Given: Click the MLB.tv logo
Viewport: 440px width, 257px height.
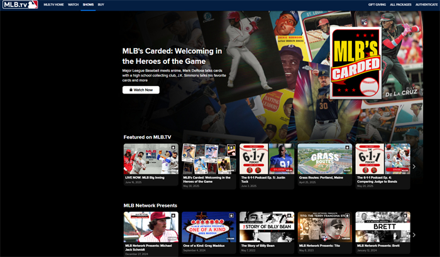Looking at the screenshot, I should (20, 5).
